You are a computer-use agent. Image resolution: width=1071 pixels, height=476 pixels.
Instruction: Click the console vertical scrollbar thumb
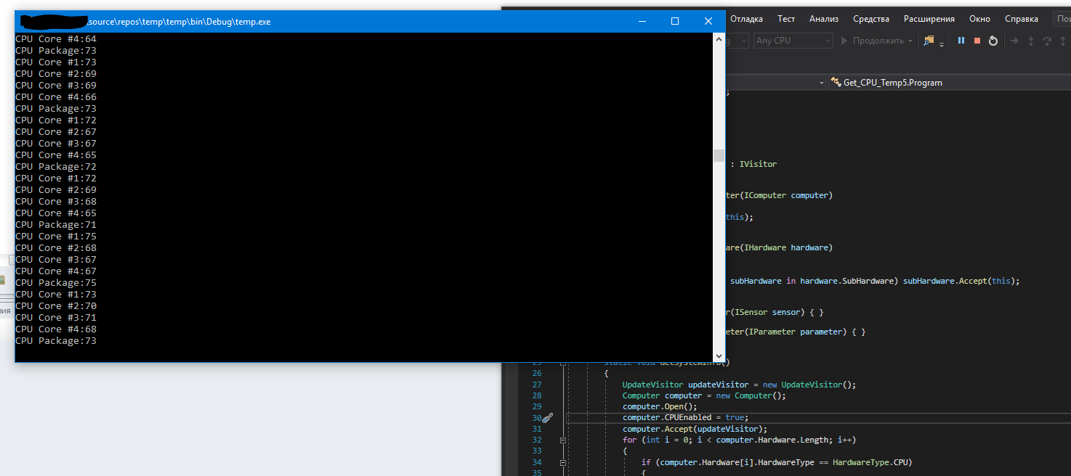[719, 155]
